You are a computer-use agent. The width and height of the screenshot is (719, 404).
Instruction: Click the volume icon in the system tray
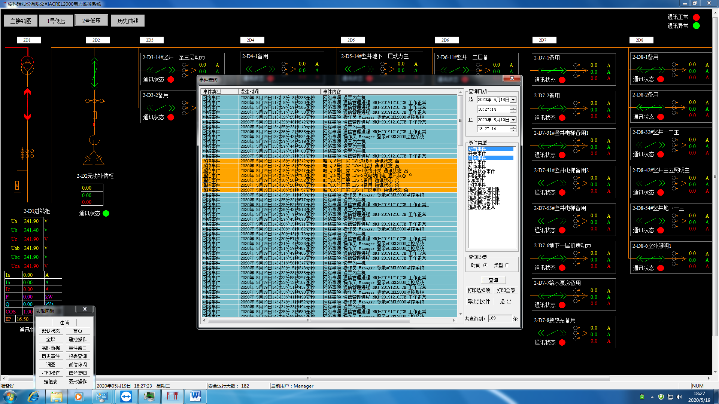click(679, 397)
